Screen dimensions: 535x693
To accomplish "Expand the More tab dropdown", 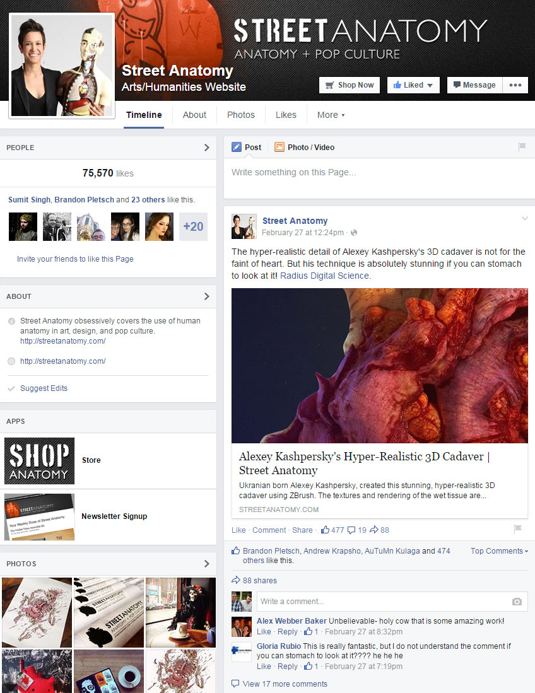I will coord(331,115).
